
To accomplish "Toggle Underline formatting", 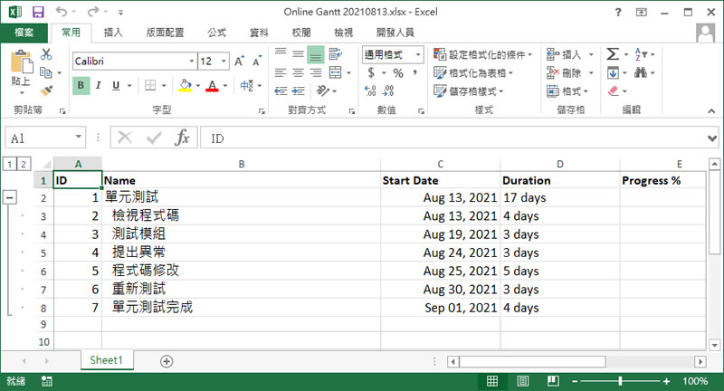I will coord(116,85).
